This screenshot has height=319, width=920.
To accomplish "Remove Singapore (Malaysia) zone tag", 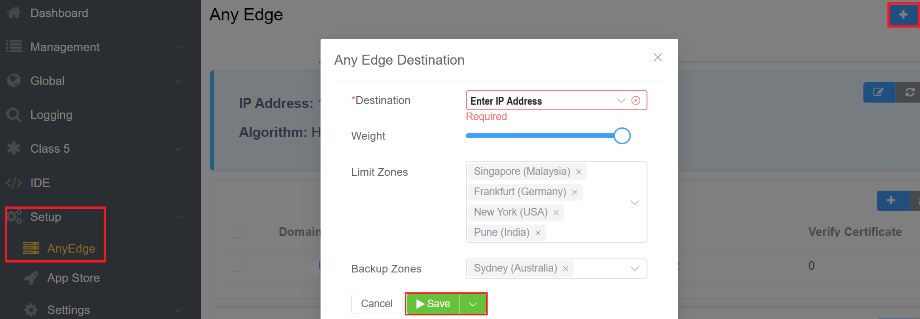I will pyautogui.click(x=579, y=172).
